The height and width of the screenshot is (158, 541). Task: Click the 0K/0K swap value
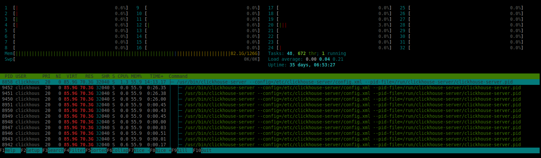click(251, 59)
